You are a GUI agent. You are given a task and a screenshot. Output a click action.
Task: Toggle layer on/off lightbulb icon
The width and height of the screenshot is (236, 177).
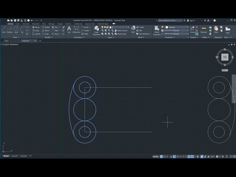coord(102,27)
